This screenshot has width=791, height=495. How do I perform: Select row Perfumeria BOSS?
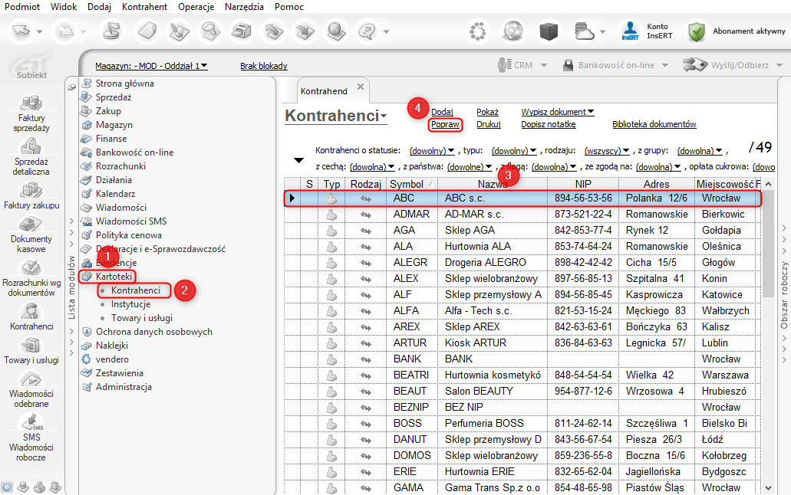522,423
